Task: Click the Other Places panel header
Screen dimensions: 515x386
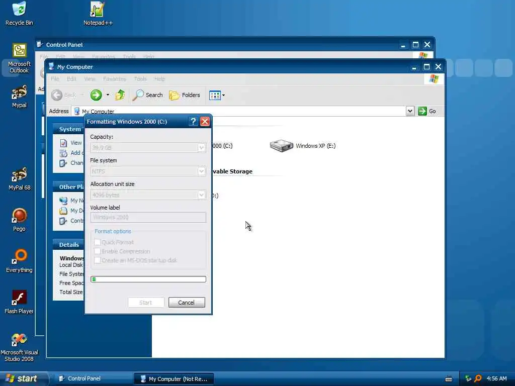Action: [68, 187]
